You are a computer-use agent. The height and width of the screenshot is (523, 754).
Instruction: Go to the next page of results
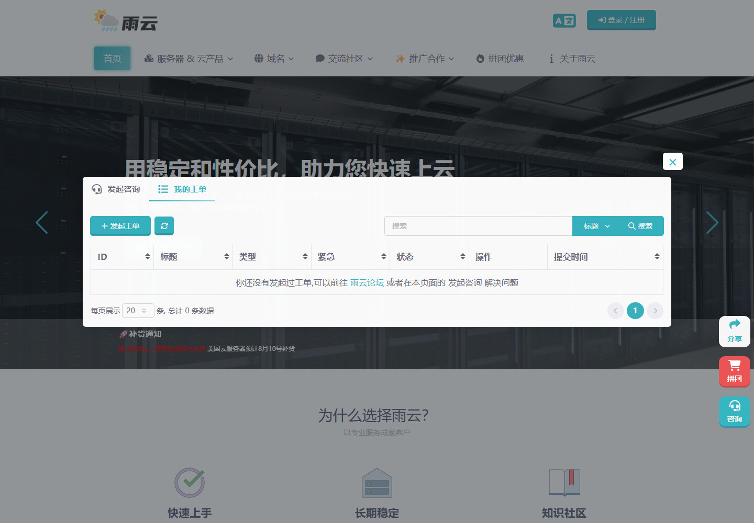tap(655, 311)
